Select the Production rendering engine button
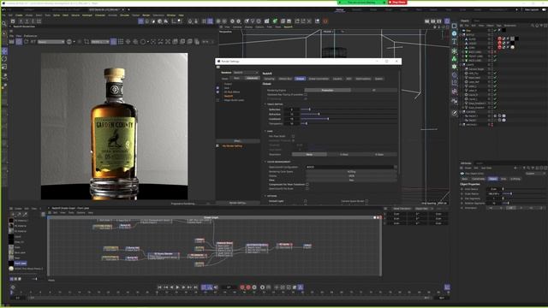This screenshot has height=308, width=548. [327, 90]
